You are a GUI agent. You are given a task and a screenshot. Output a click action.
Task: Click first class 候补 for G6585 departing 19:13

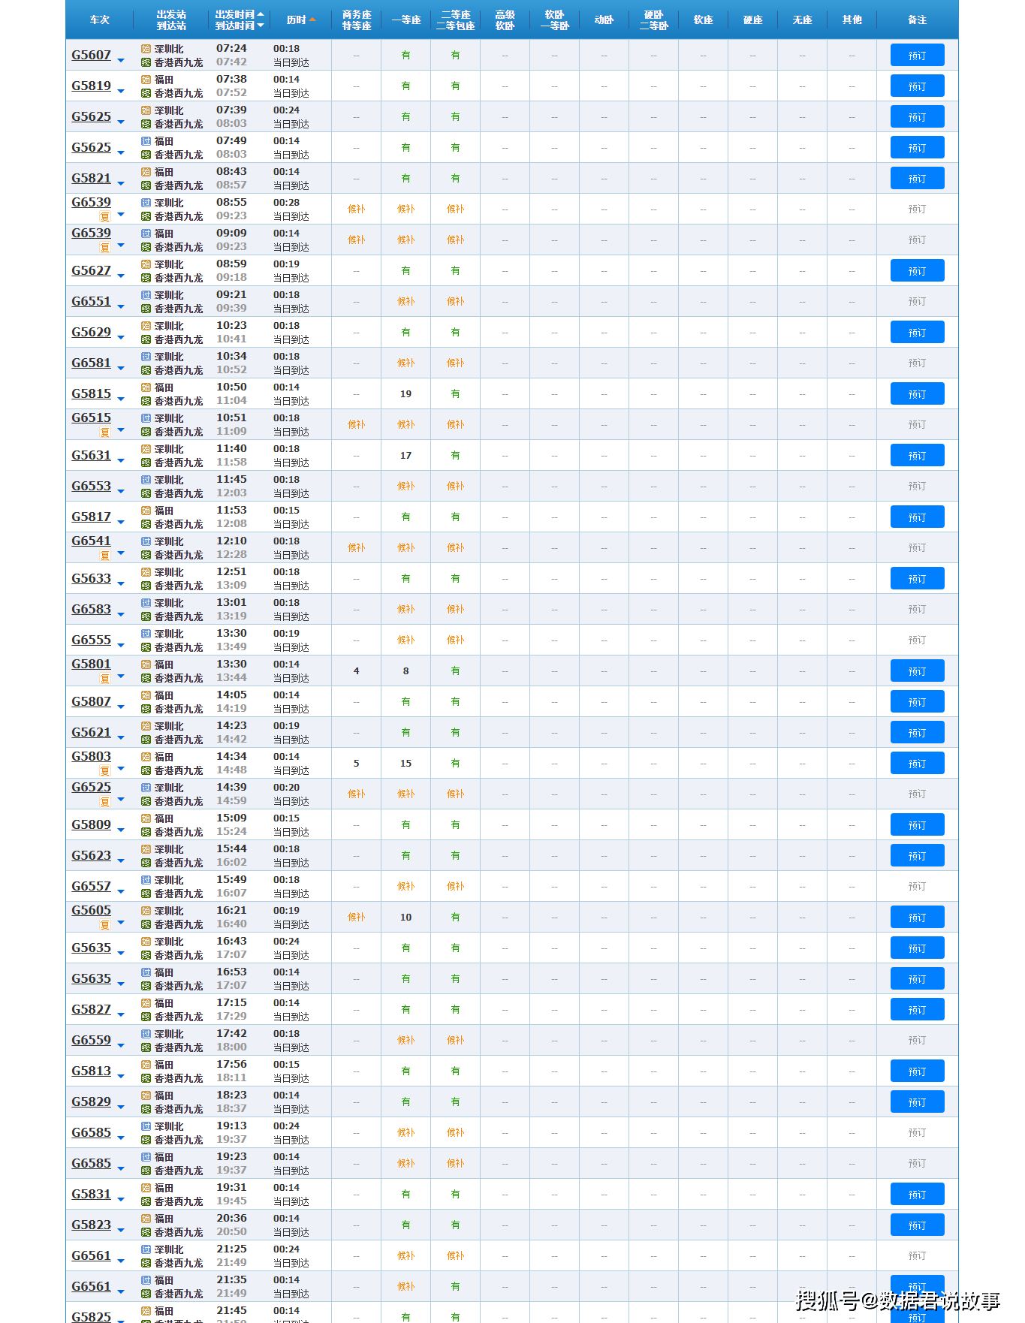pyautogui.click(x=405, y=1133)
